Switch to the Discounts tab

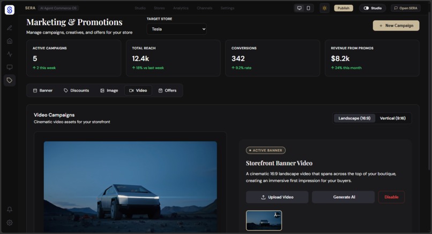[x=76, y=90]
